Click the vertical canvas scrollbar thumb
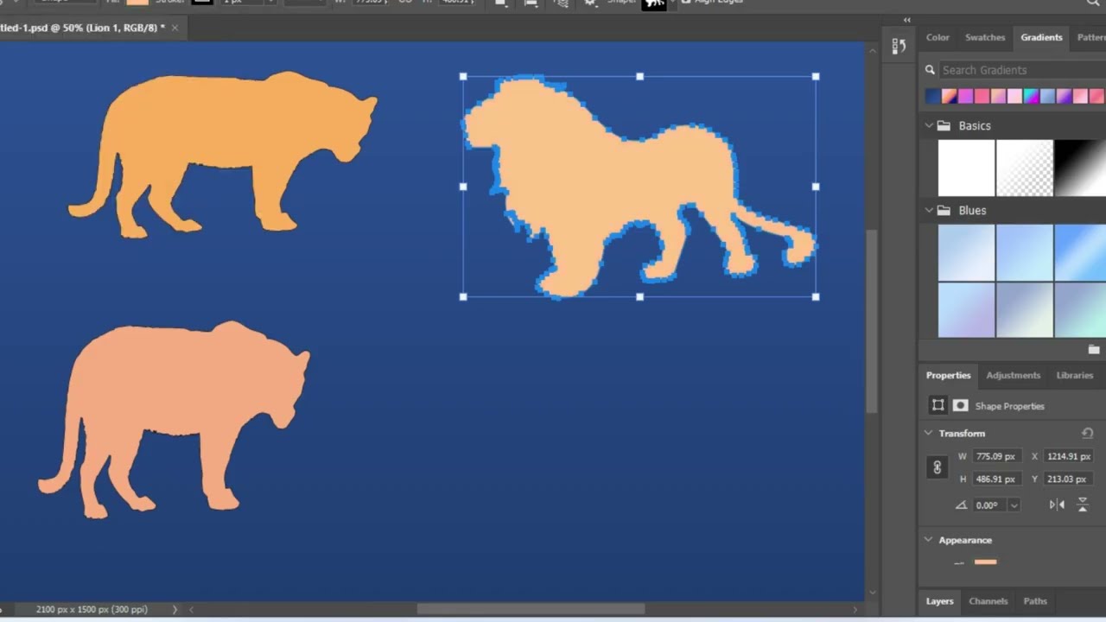Viewport: 1106px width, 622px height. [872, 321]
